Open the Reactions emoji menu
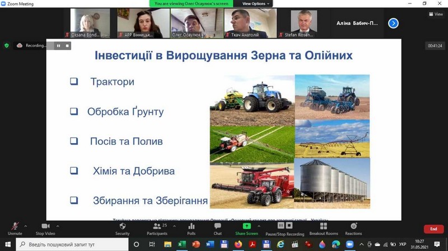Image resolution: width=448 pixels, height=251 pixels. (353, 229)
